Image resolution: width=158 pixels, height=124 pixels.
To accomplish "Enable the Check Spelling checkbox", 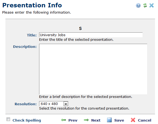I will [x=8, y=119].
